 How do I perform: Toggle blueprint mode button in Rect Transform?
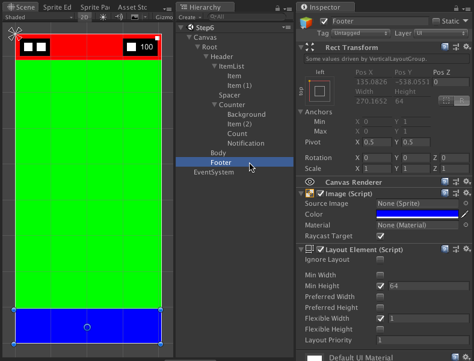tap(446, 100)
